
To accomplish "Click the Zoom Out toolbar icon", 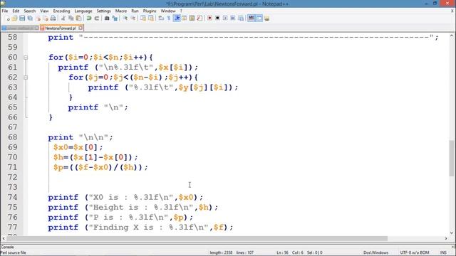I will click(x=133, y=18).
